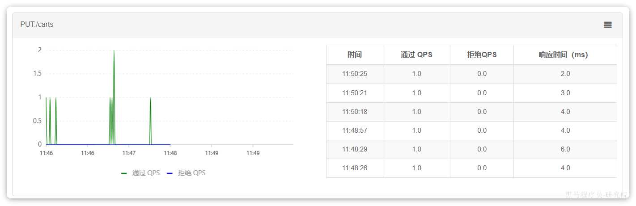
Task: Select the 11:50:18 time cell
Action: [355, 112]
